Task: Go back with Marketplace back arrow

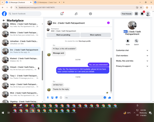Action: tap(4, 21)
